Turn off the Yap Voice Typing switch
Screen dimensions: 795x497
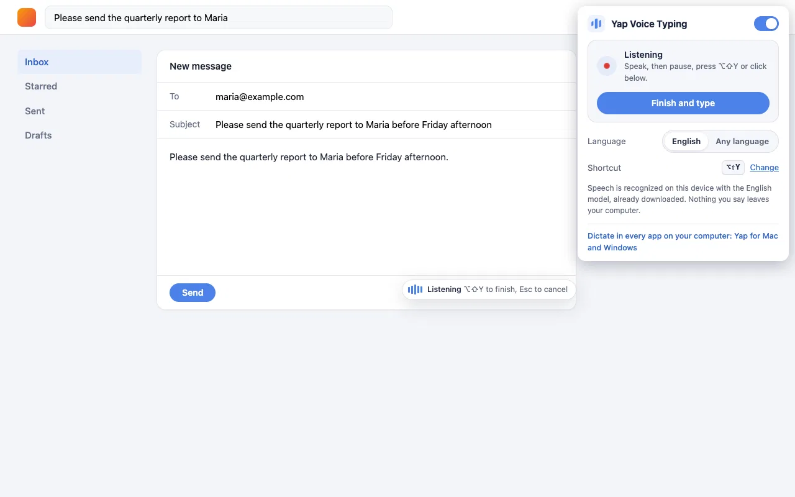tap(766, 24)
